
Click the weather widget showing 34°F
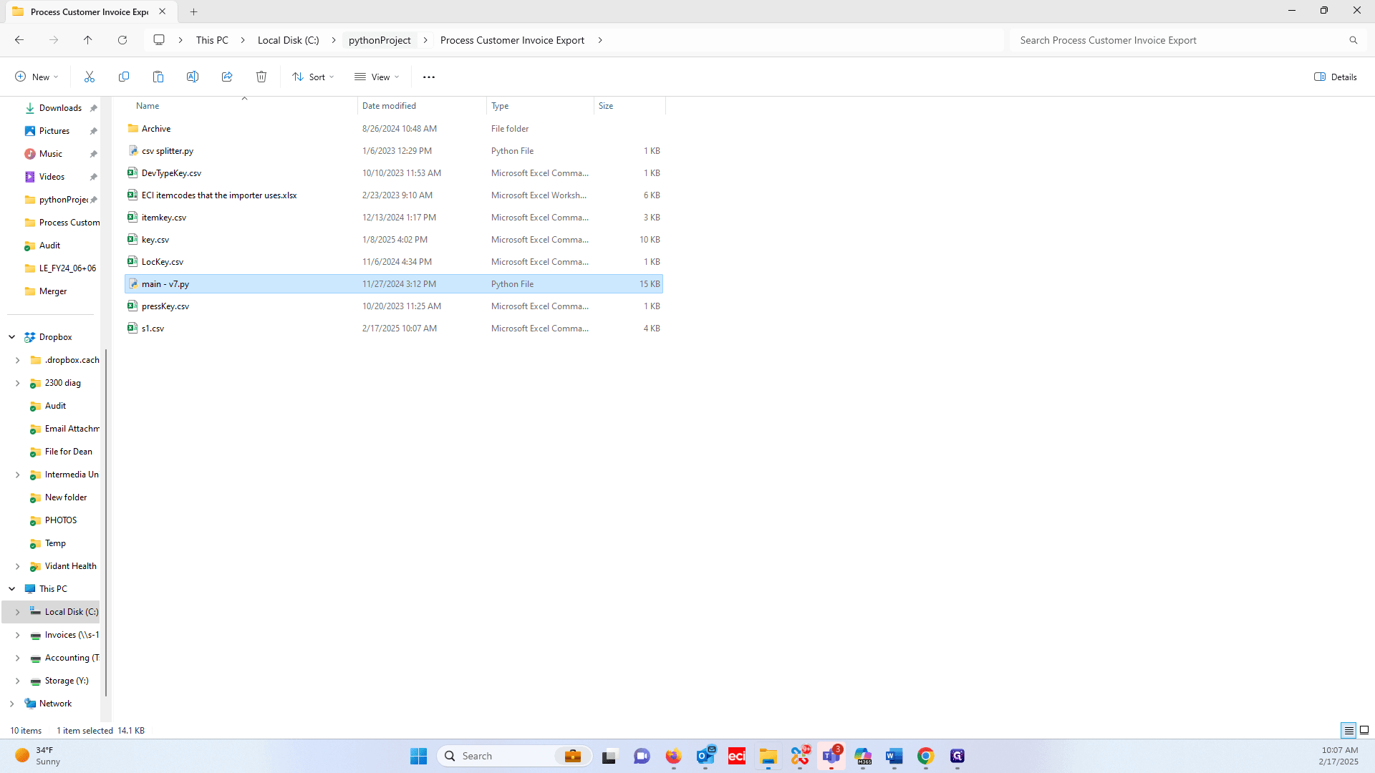click(37, 756)
